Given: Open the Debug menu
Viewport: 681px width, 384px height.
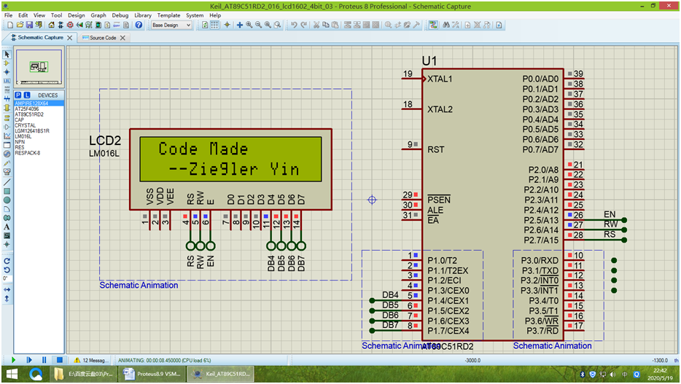Looking at the screenshot, I should pos(120,15).
